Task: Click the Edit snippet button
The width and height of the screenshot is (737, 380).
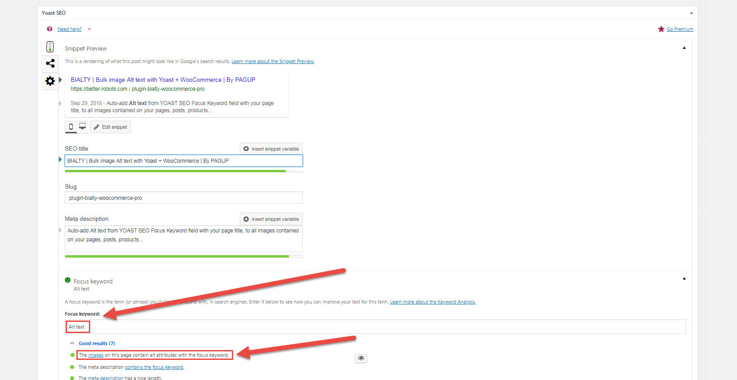Action: (110, 127)
